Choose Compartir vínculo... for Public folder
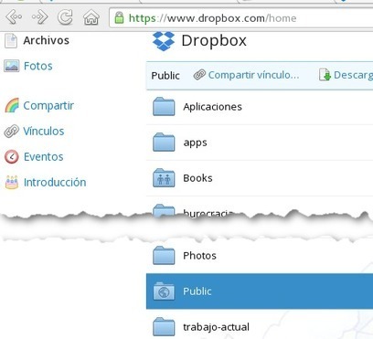Viewport: 373px width, 339px height. 253,75
